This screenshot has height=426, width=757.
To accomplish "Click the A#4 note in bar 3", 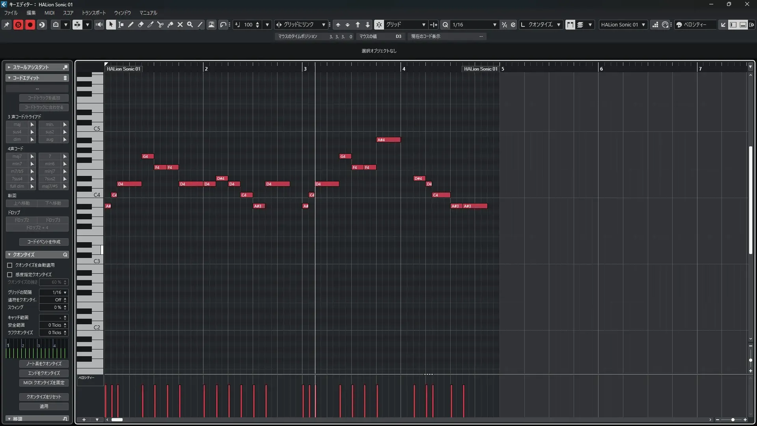I will coord(388,140).
